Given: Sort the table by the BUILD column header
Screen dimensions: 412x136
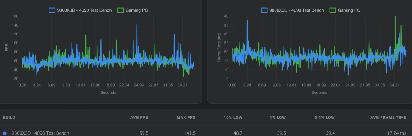Looking at the screenshot, I should pyautogui.click(x=9, y=118).
